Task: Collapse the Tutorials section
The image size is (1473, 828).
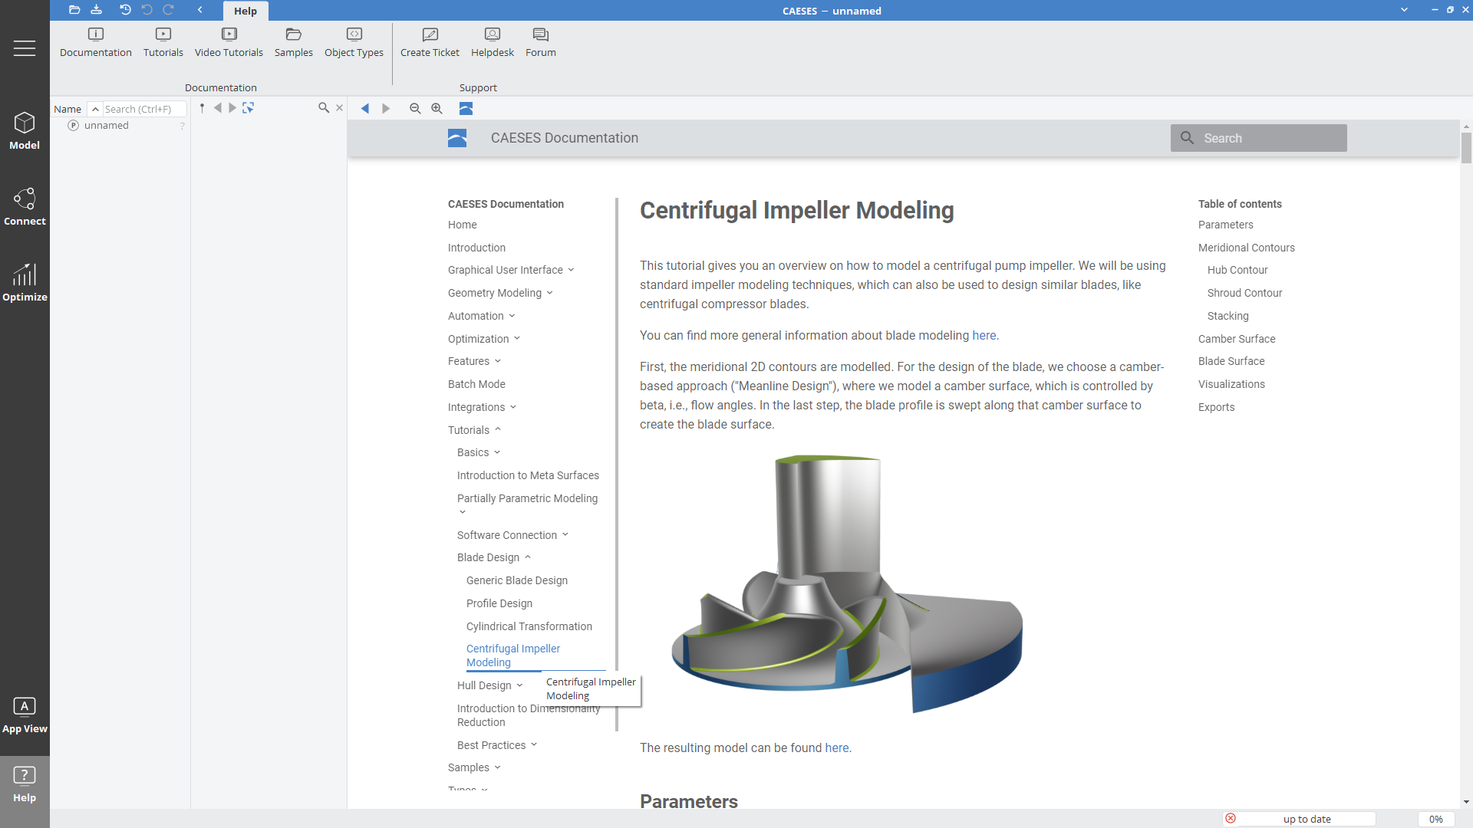Action: [x=497, y=429]
